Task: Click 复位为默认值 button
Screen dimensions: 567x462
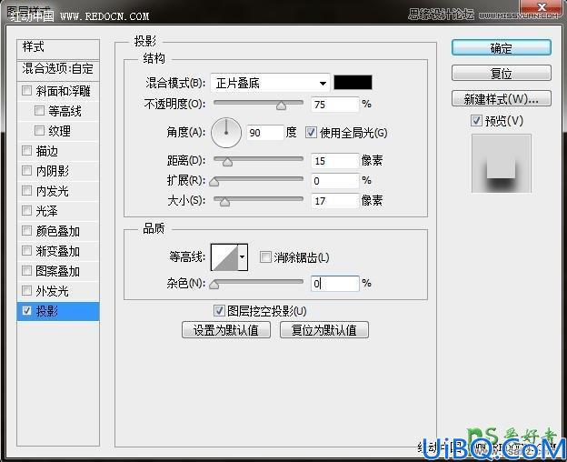Action: pos(324,330)
